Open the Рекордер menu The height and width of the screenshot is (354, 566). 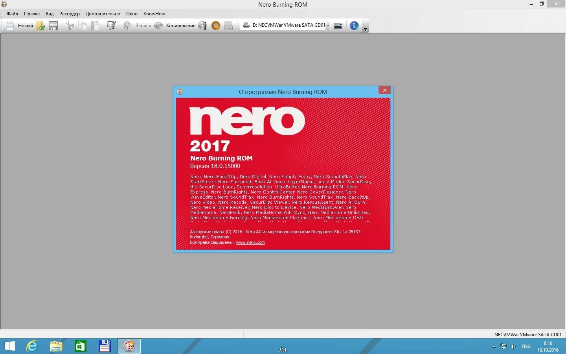point(70,13)
